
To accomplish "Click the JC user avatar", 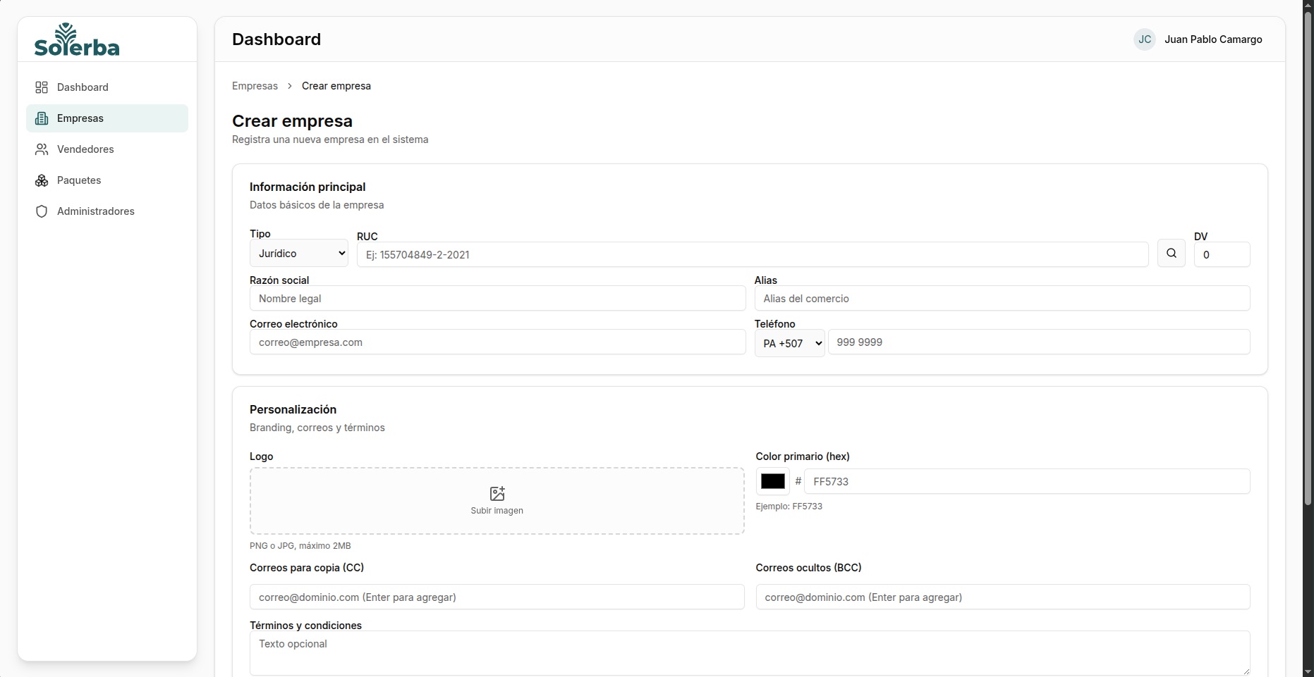I will point(1144,39).
